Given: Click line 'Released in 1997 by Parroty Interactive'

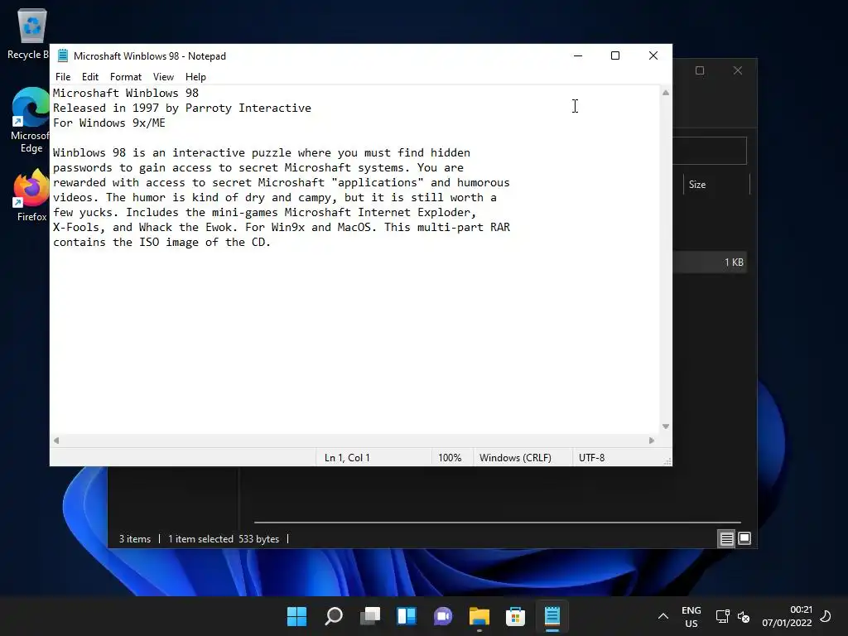Looking at the screenshot, I should [181, 108].
